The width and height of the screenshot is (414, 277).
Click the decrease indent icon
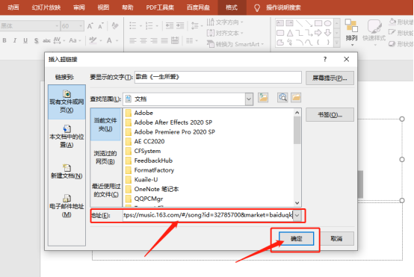pyautogui.click(x=169, y=25)
